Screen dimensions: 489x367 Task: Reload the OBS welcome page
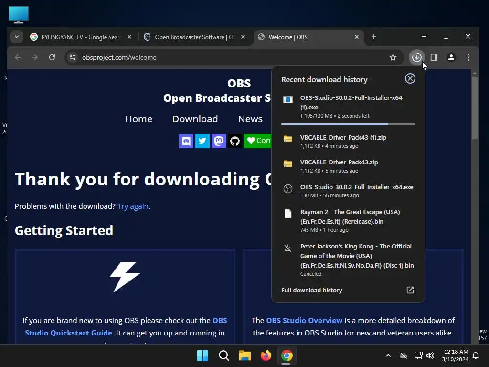click(52, 57)
